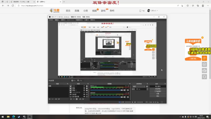The width and height of the screenshot is (211, 119).
Task: Click the Douyu logo in site header
Action: 55,11
